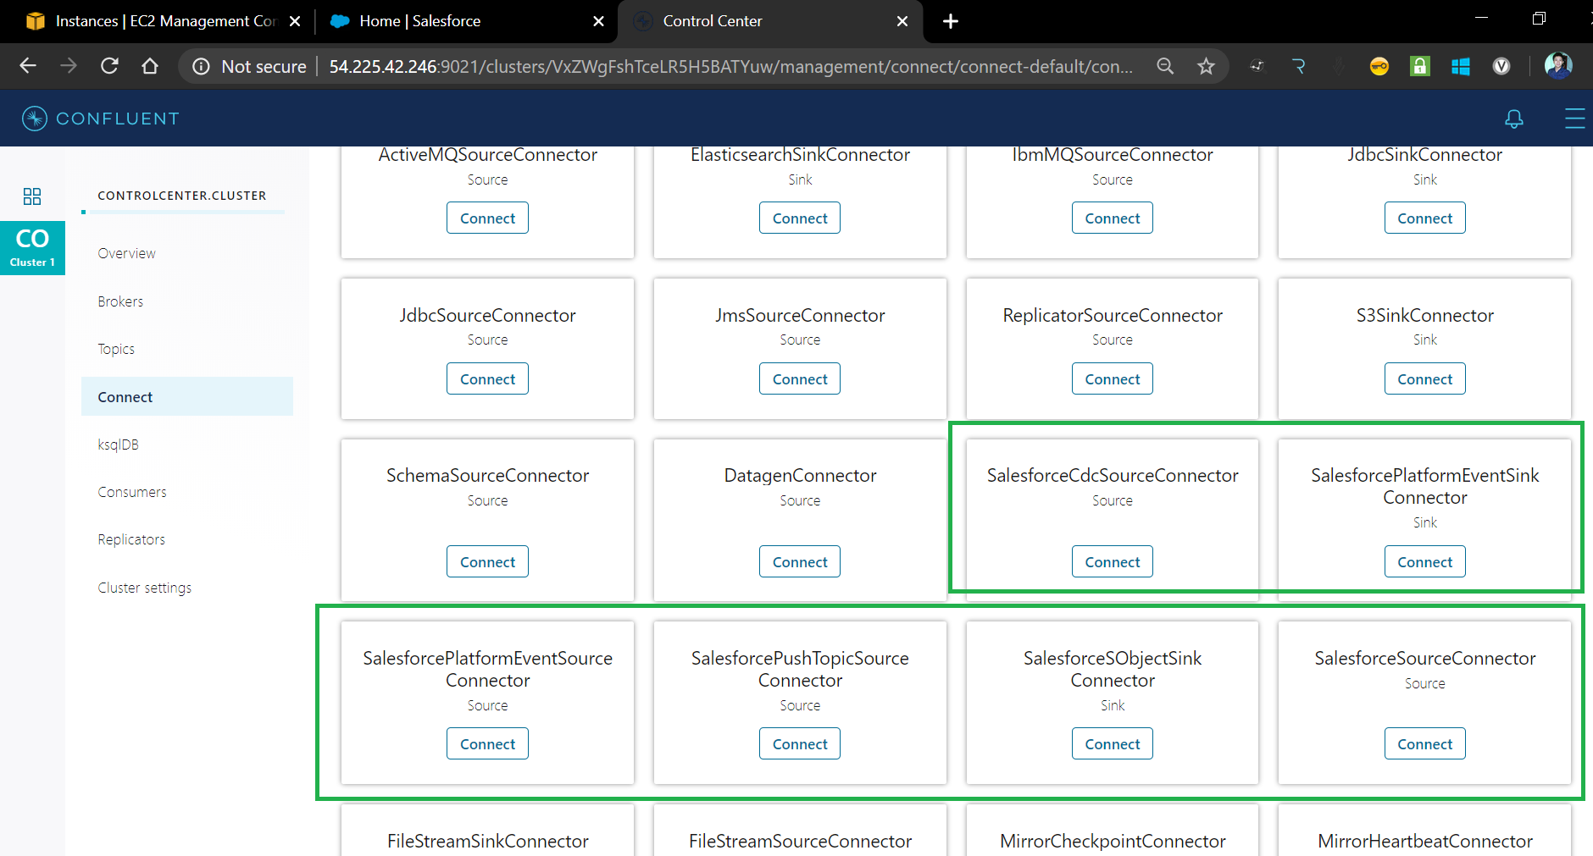Open the notifications bell
The width and height of the screenshot is (1593, 856).
coord(1514,119)
